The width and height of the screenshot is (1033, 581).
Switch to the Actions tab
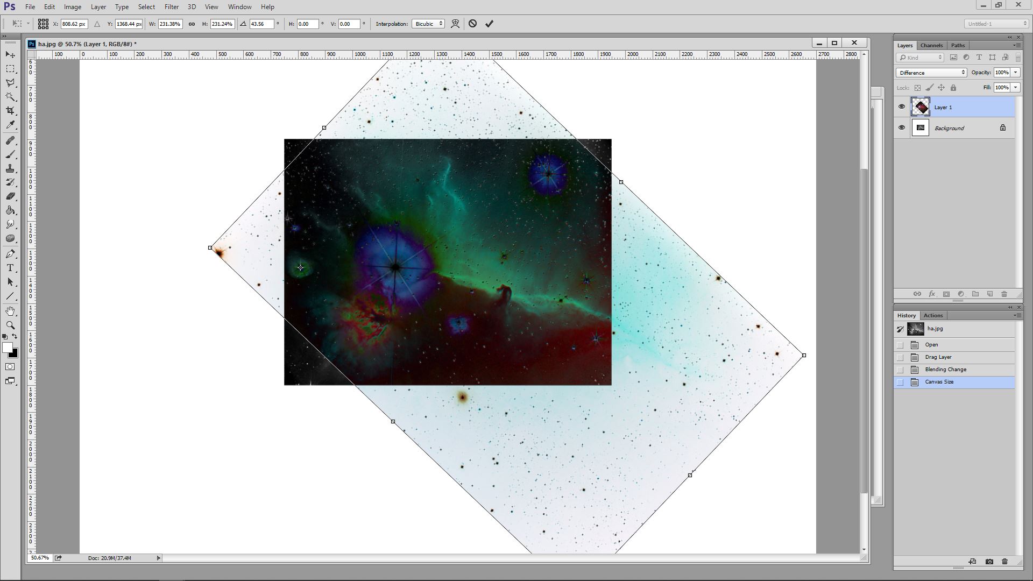pos(933,315)
